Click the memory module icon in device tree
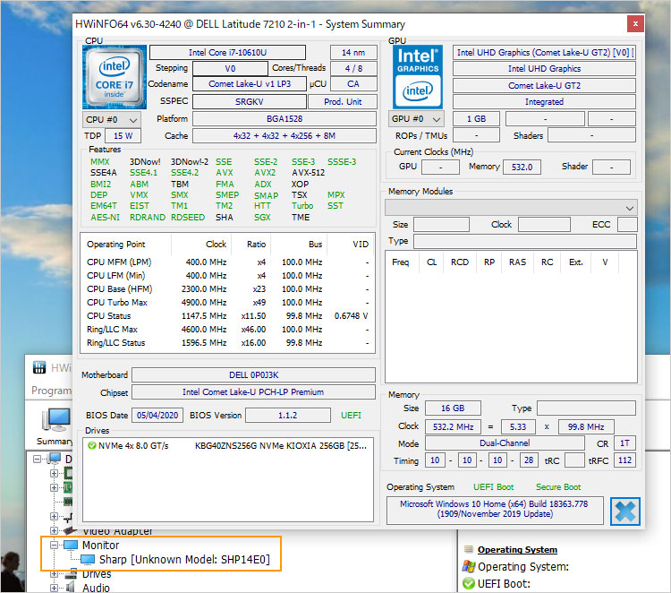This screenshot has height=593, width=671. [x=68, y=501]
